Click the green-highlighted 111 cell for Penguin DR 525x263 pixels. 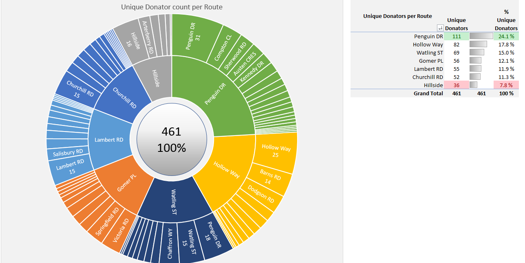[x=456, y=36]
